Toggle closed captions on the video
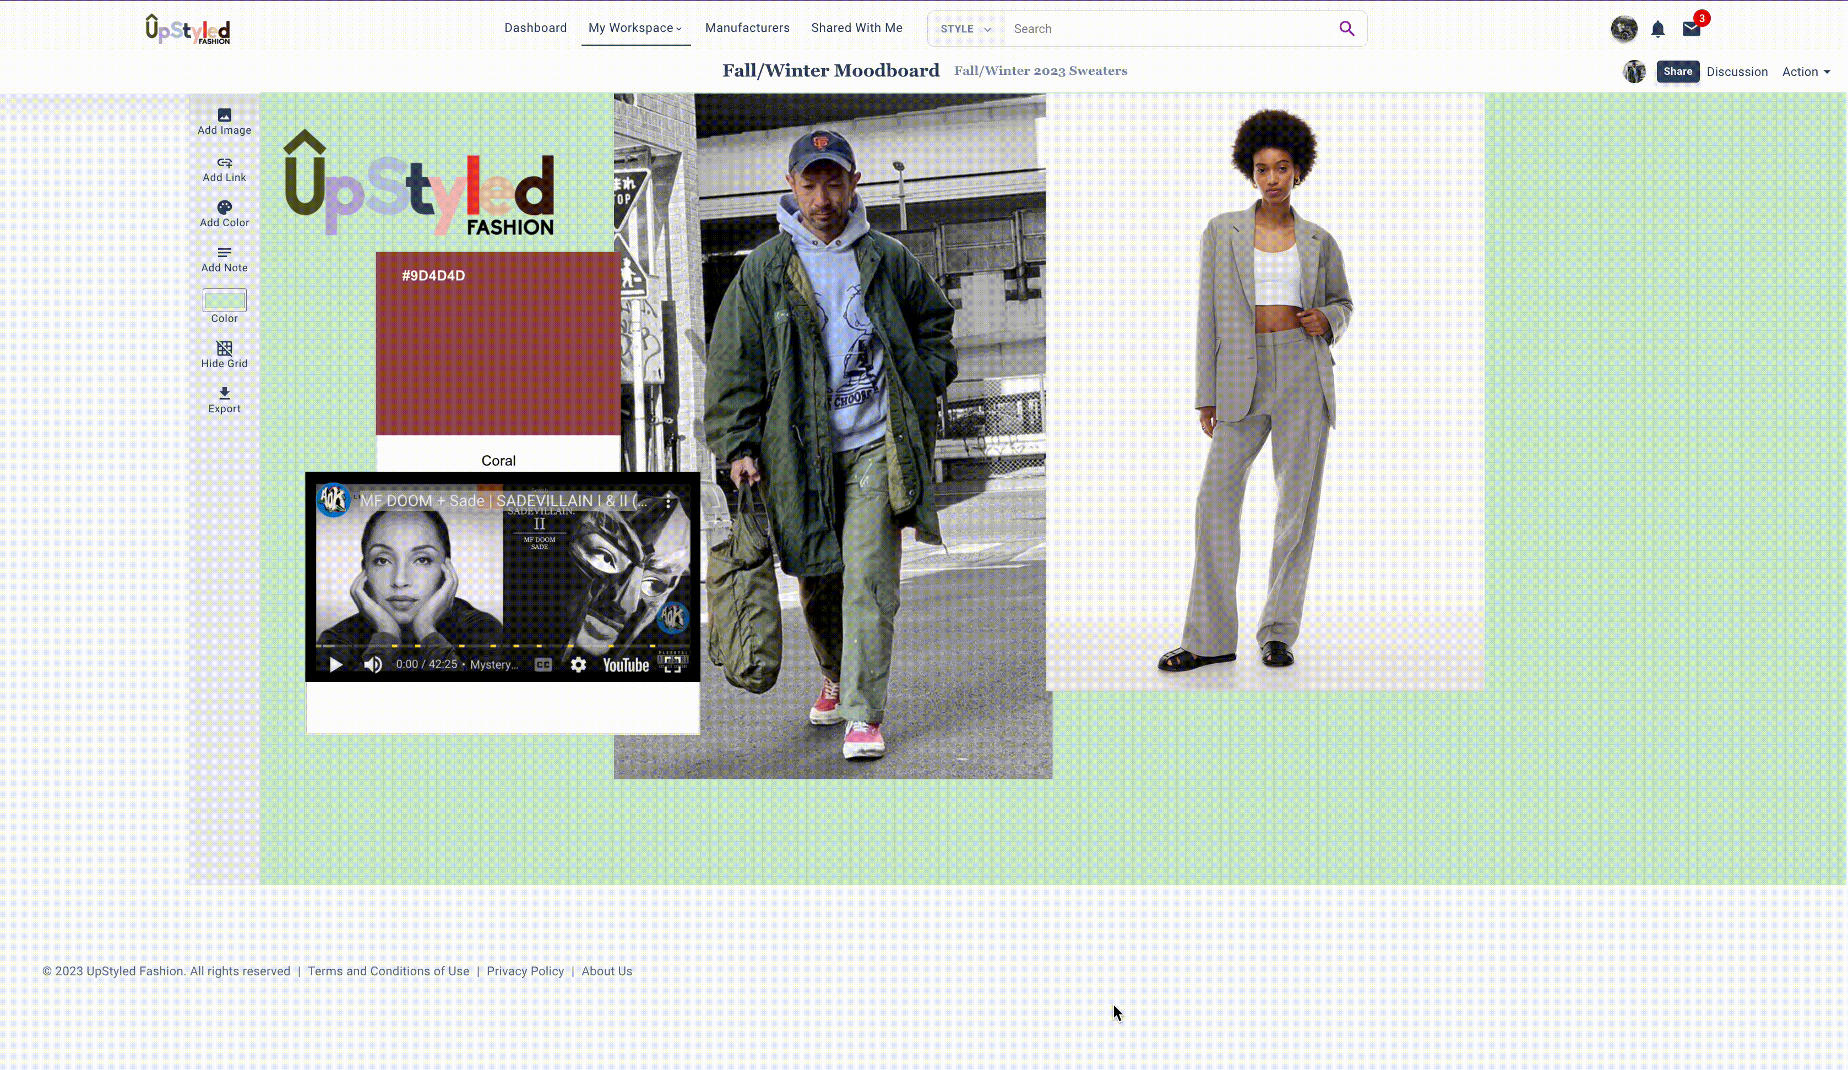The height and width of the screenshot is (1070, 1848). (542, 665)
